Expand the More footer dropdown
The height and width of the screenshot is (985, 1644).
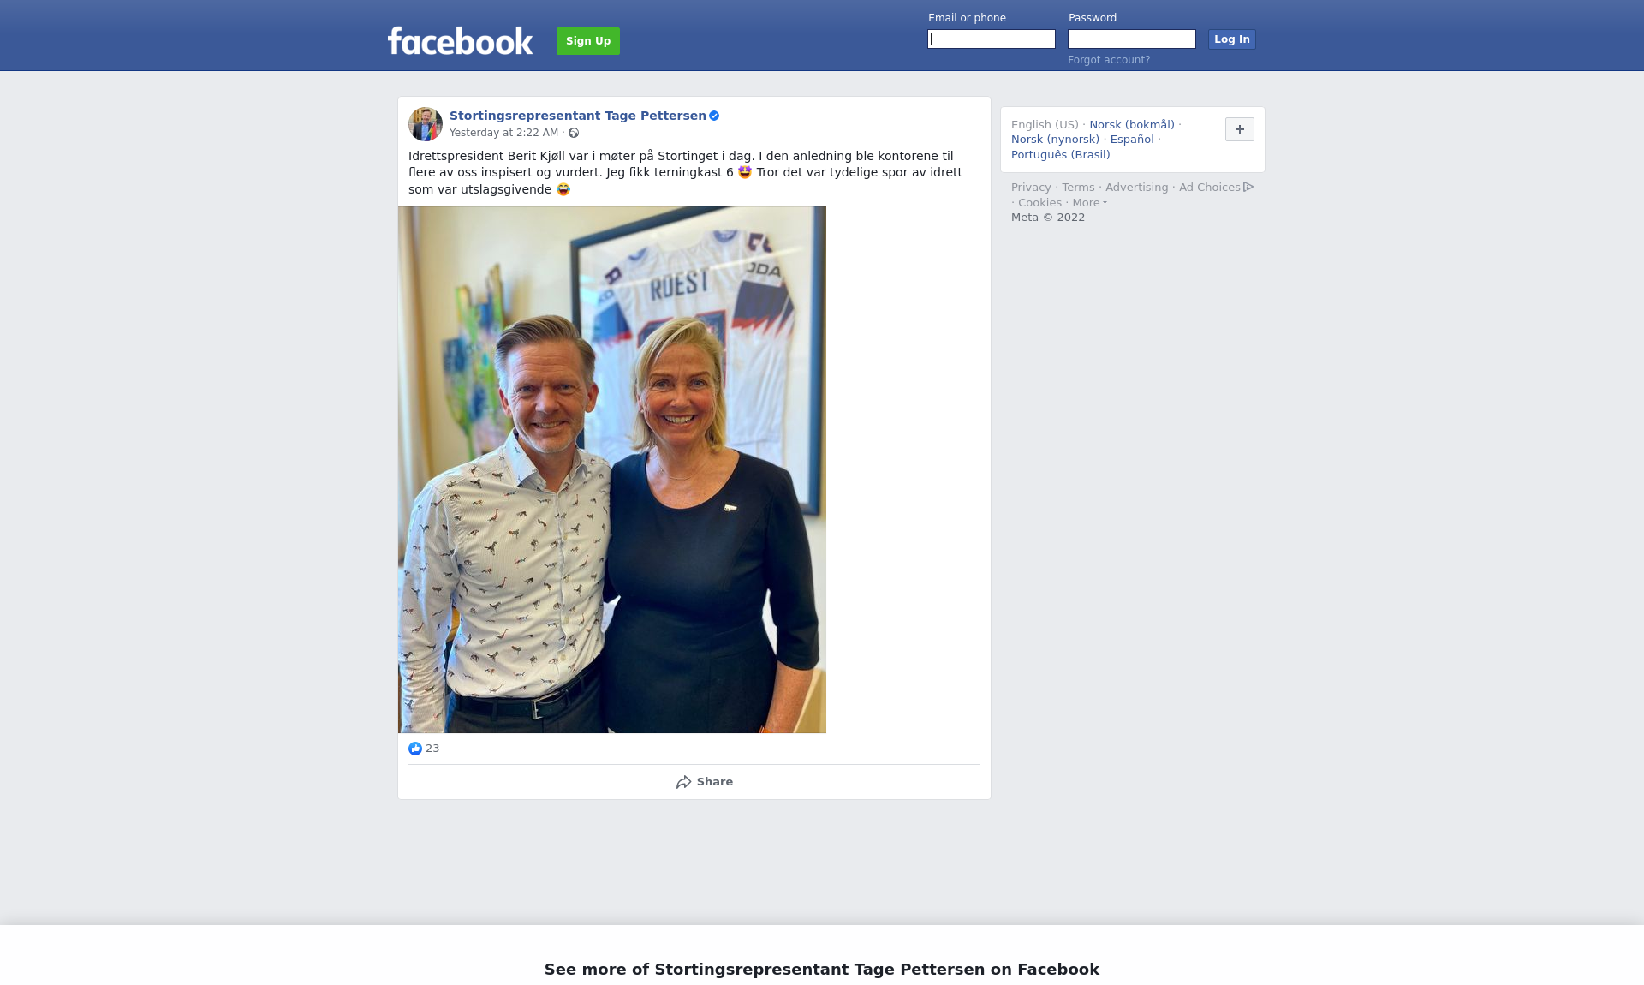pyautogui.click(x=1090, y=203)
